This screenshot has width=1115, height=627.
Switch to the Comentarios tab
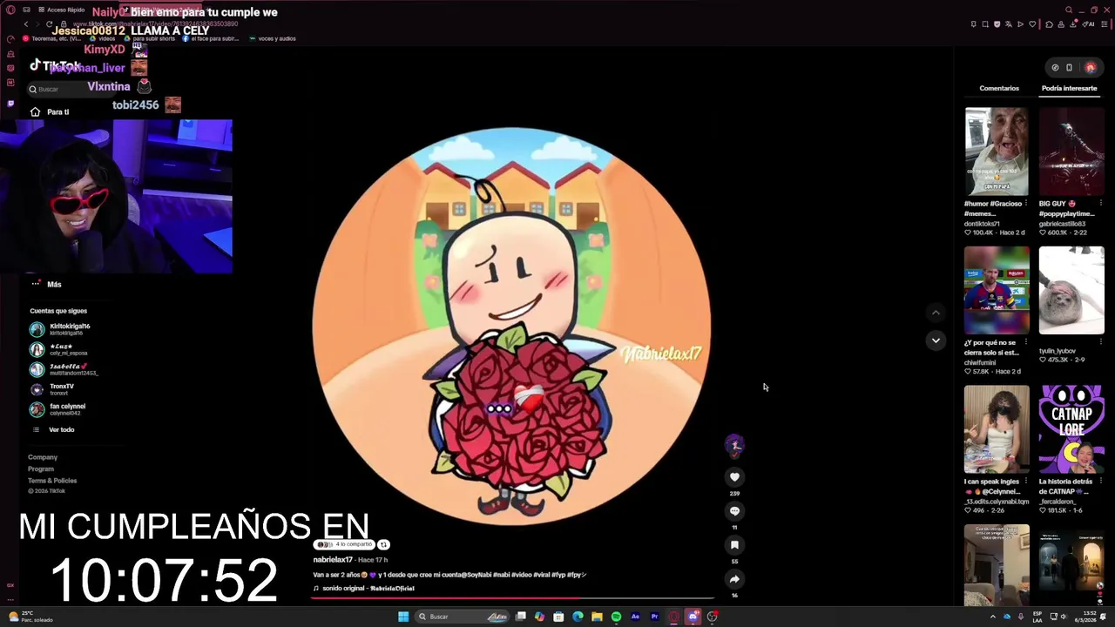click(x=999, y=88)
